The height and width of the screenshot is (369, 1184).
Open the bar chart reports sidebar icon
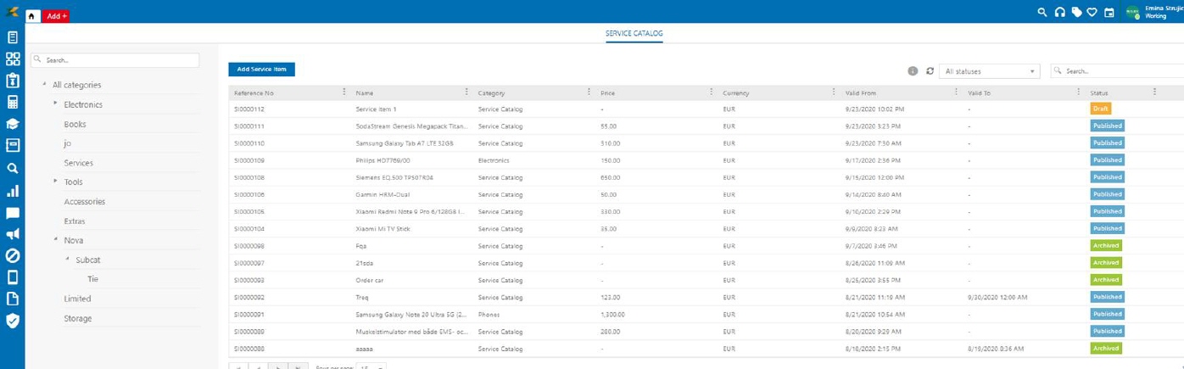(13, 191)
